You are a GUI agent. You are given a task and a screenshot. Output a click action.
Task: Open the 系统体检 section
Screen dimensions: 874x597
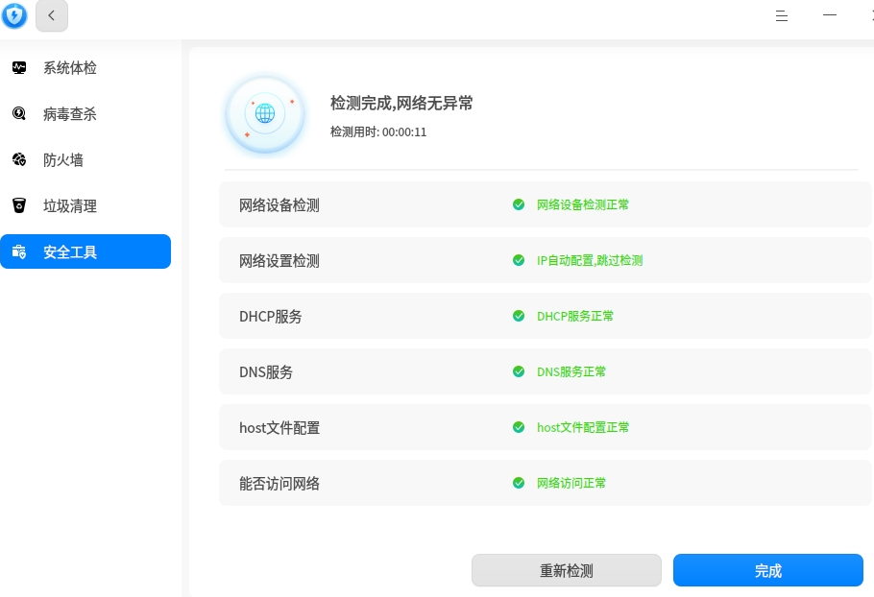click(85, 68)
